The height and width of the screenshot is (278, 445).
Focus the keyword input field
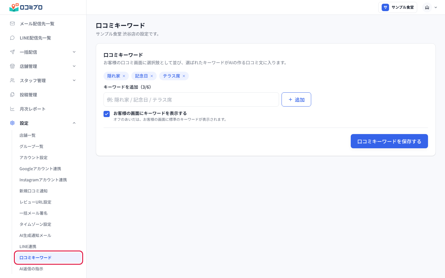pyautogui.click(x=191, y=99)
